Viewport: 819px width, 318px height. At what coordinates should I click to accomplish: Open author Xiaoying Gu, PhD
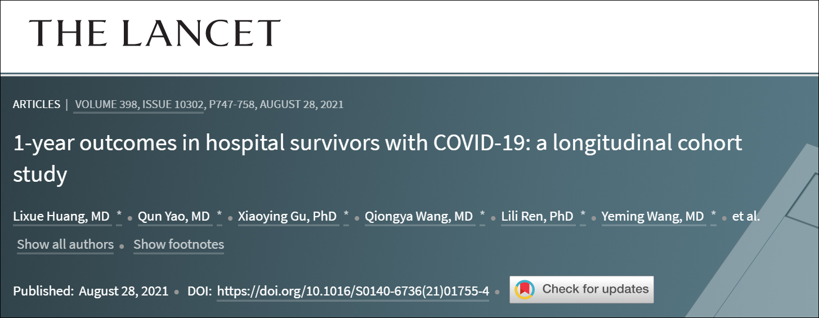pos(288,217)
